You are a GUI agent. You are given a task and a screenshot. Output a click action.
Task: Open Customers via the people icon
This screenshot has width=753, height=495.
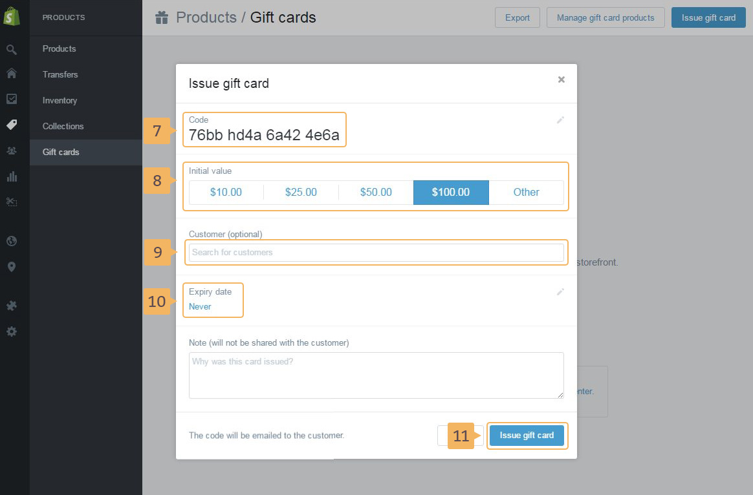12,150
